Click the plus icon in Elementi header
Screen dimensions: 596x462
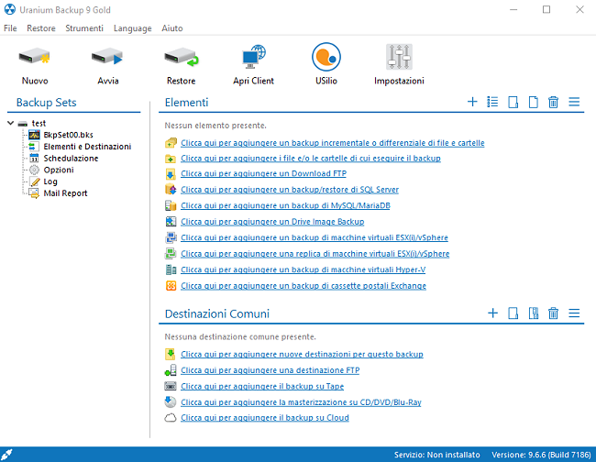pyautogui.click(x=472, y=102)
